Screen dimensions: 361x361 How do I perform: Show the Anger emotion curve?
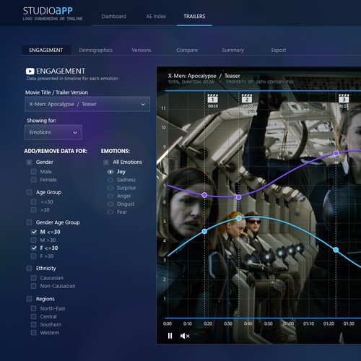point(110,196)
